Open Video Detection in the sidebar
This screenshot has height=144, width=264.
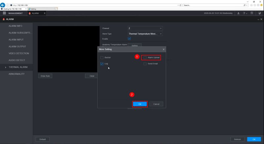coord(18,53)
